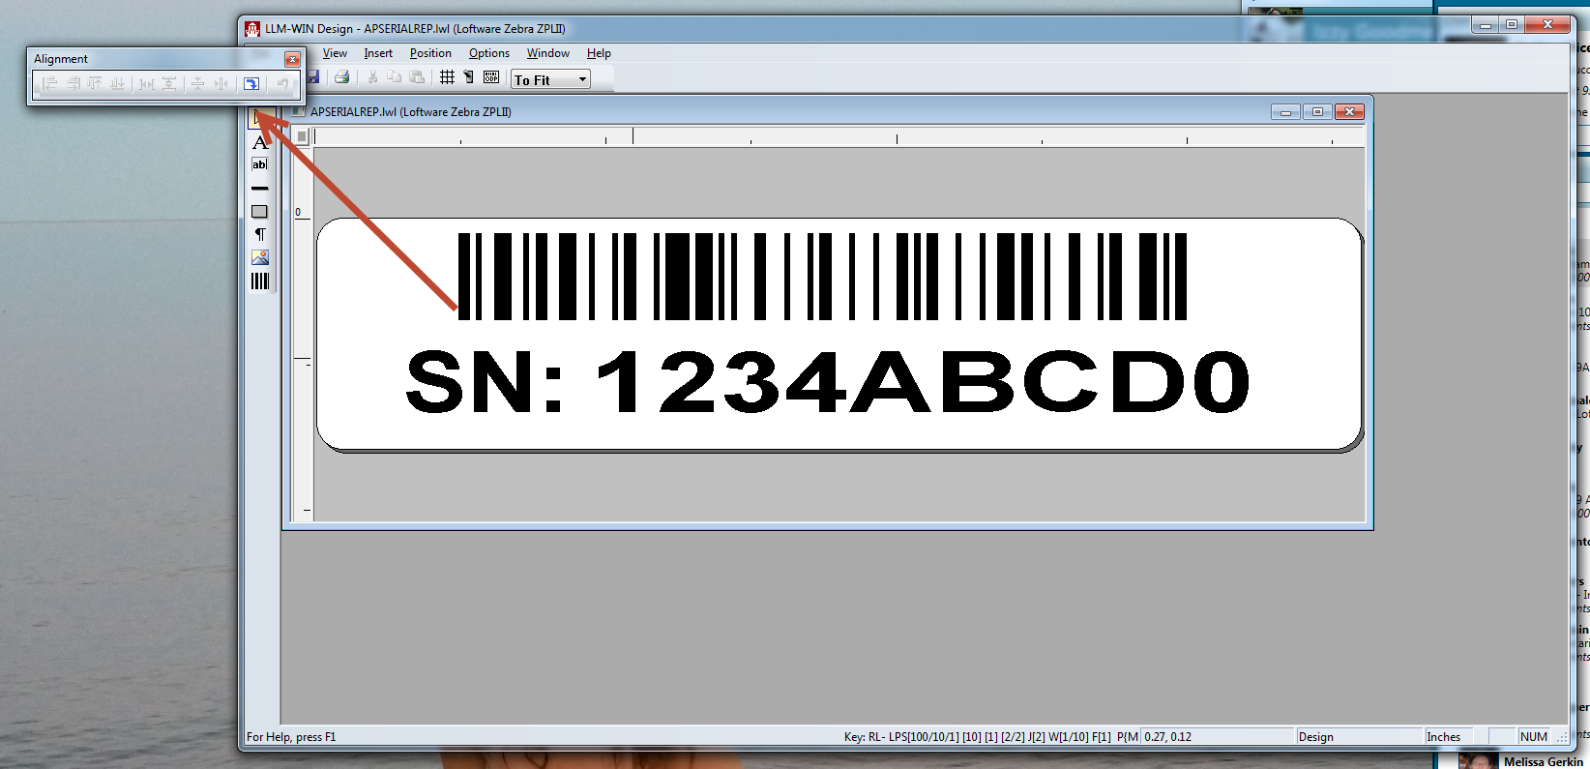Maximize the APSERIALREP.lwl document window
Screen dimensions: 1590x769
(x=1317, y=112)
